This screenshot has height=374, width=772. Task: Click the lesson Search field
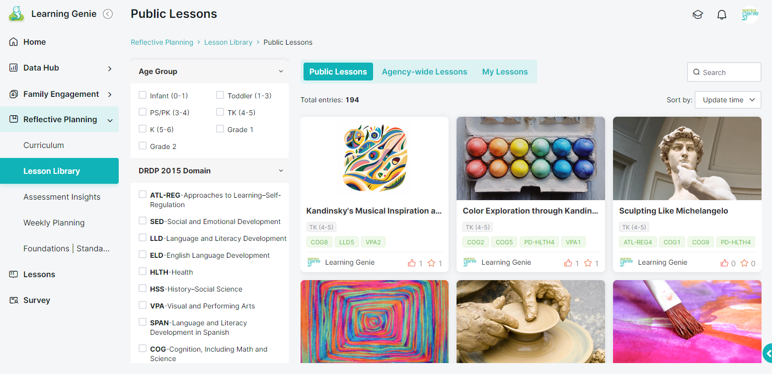[x=724, y=72]
